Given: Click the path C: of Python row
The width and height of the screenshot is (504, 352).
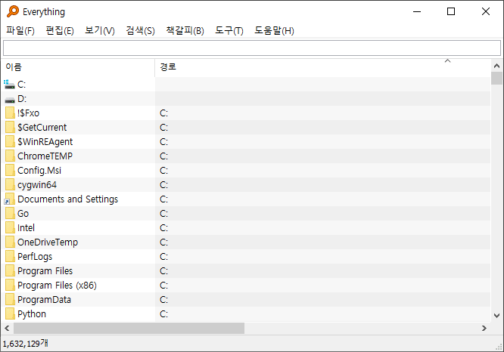Looking at the screenshot, I should (164, 313).
